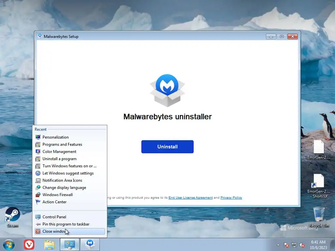
Task: Show hidden tray icons arrow
Action: click(278, 245)
